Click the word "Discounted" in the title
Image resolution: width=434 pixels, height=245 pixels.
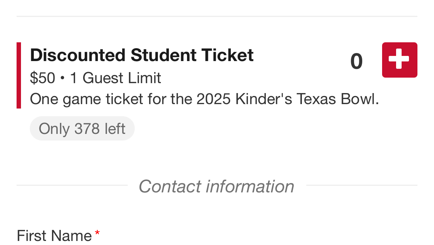pyautogui.click(x=78, y=55)
